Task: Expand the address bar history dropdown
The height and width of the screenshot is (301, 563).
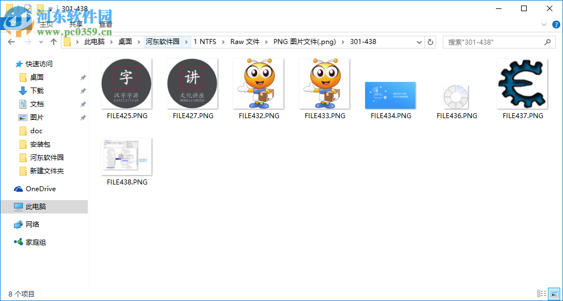Action: coord(419,42)
